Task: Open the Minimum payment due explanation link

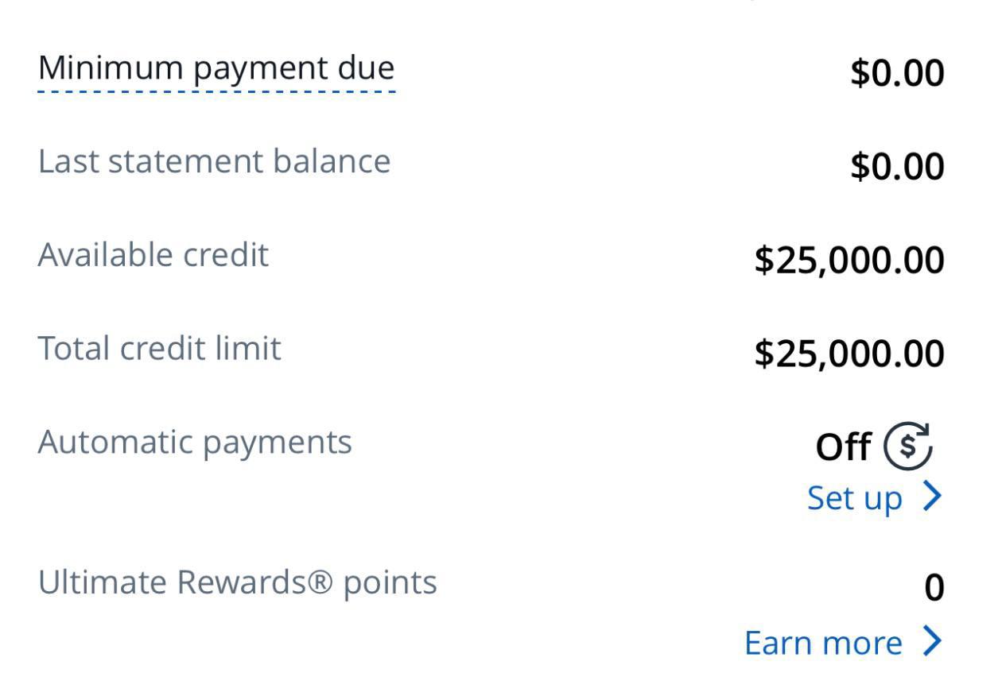Action: 216,68
